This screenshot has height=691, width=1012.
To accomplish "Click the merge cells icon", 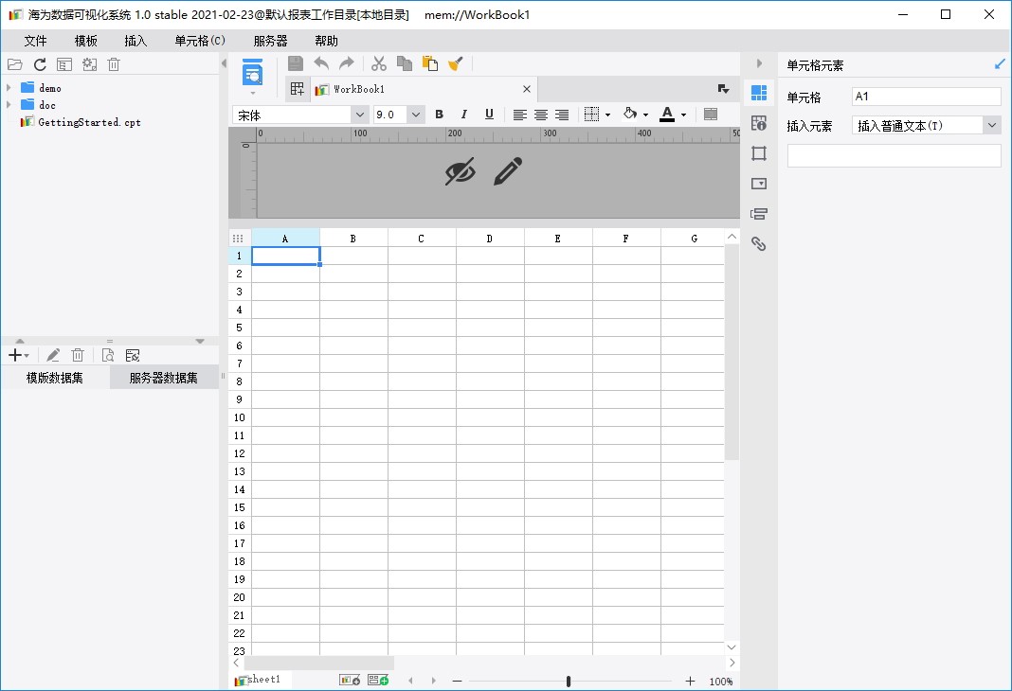I will click(x=711, y=115).
